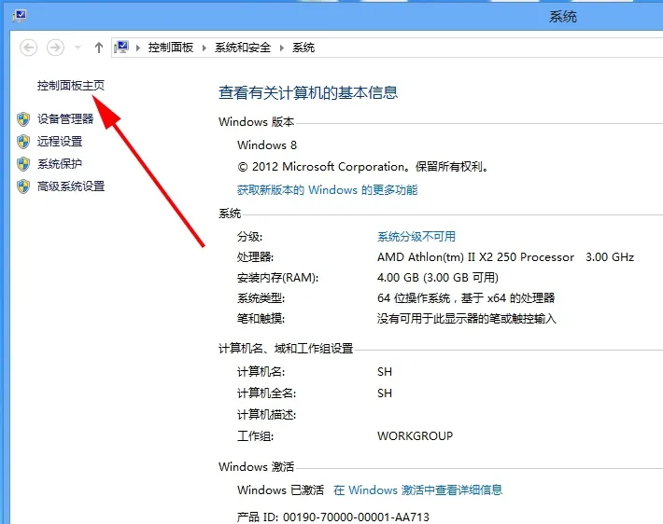
Task: Click the AMD Athlon processor value
Action: click(475, 257)
